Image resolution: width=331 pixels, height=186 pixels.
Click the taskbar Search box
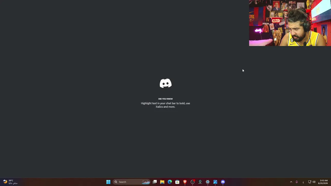click(x=132, y=182)
